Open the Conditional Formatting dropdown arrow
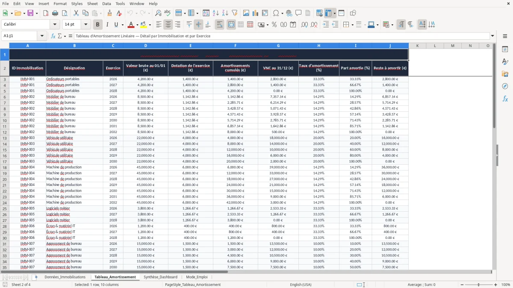513x288 pixels. [x=392, y=25]
